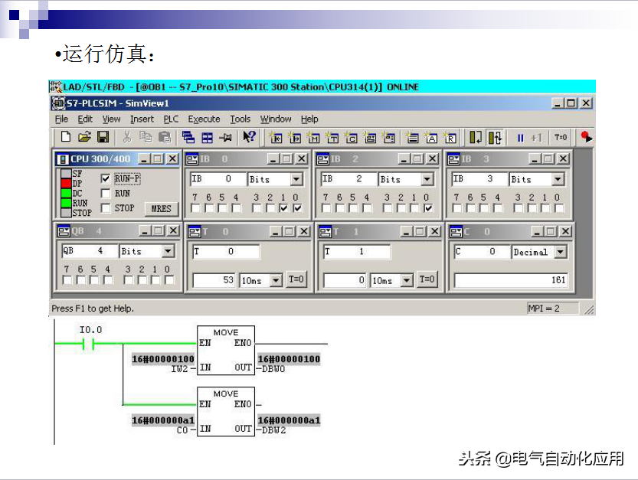The image size is (638, 480).
Task: Click the T 1 timer value field showing 0
Action: 345,280
